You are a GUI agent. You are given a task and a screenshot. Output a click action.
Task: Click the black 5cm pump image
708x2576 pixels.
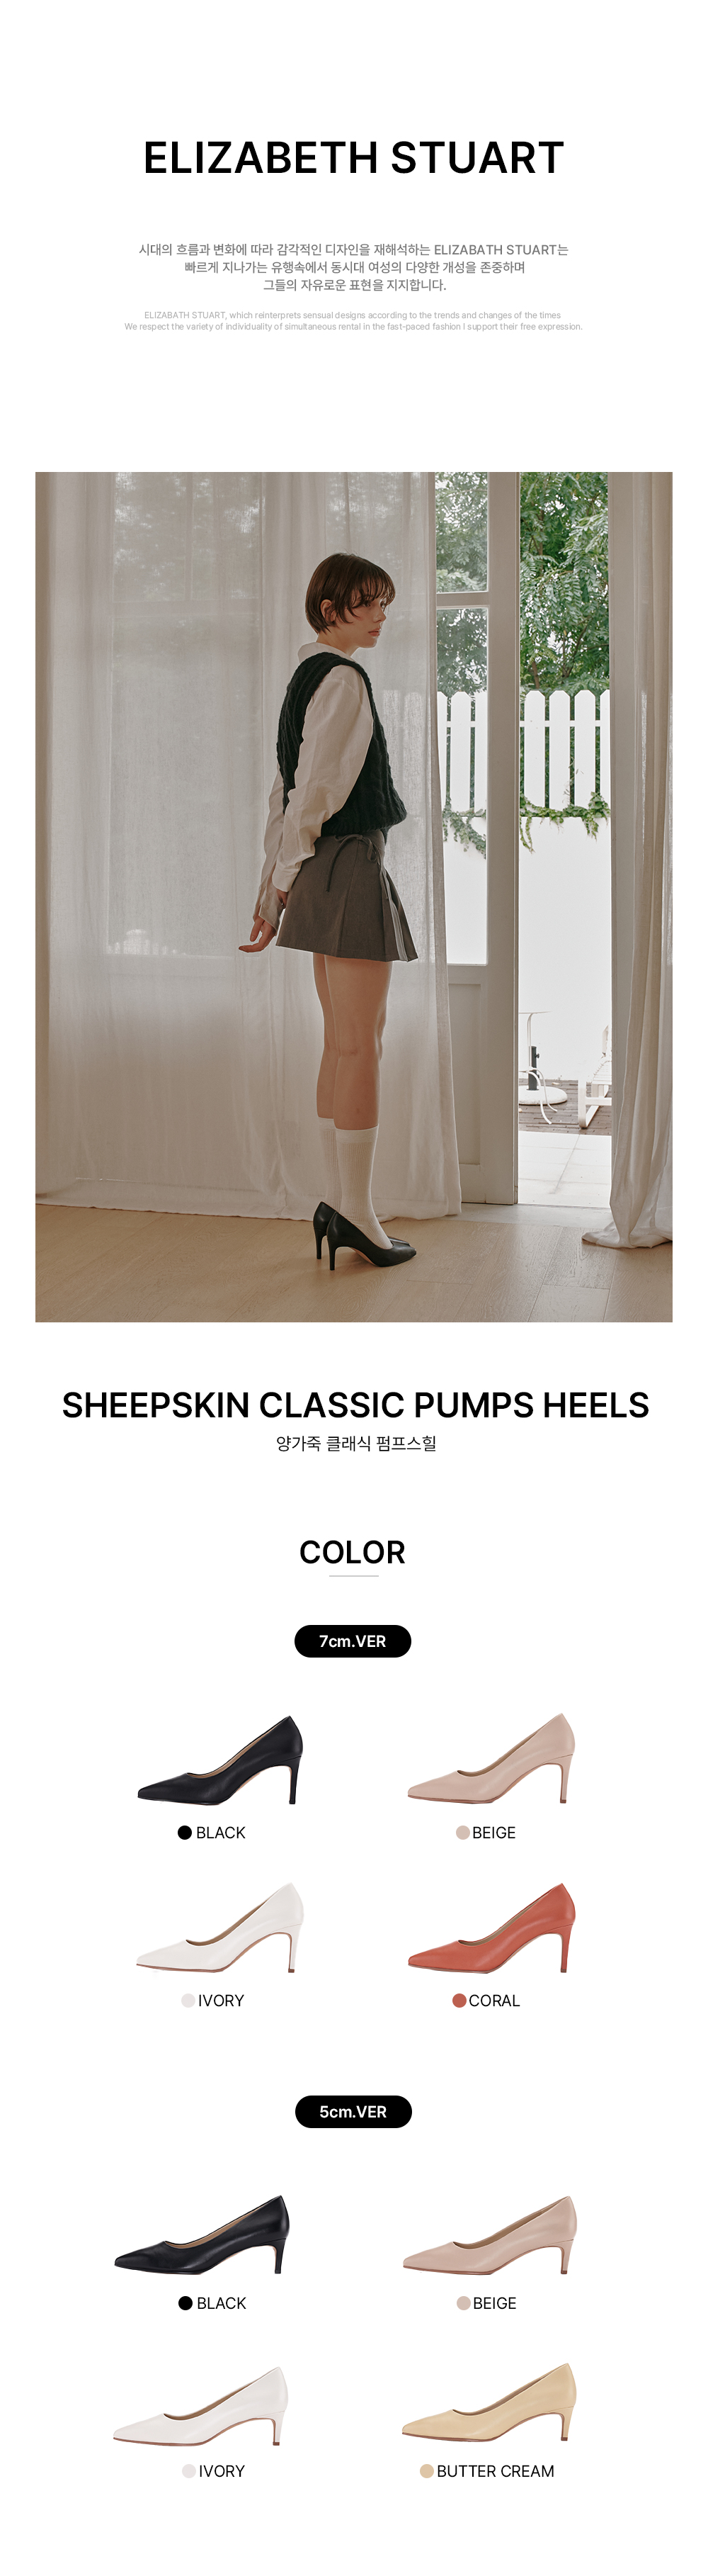click(x=202, y=2234)
